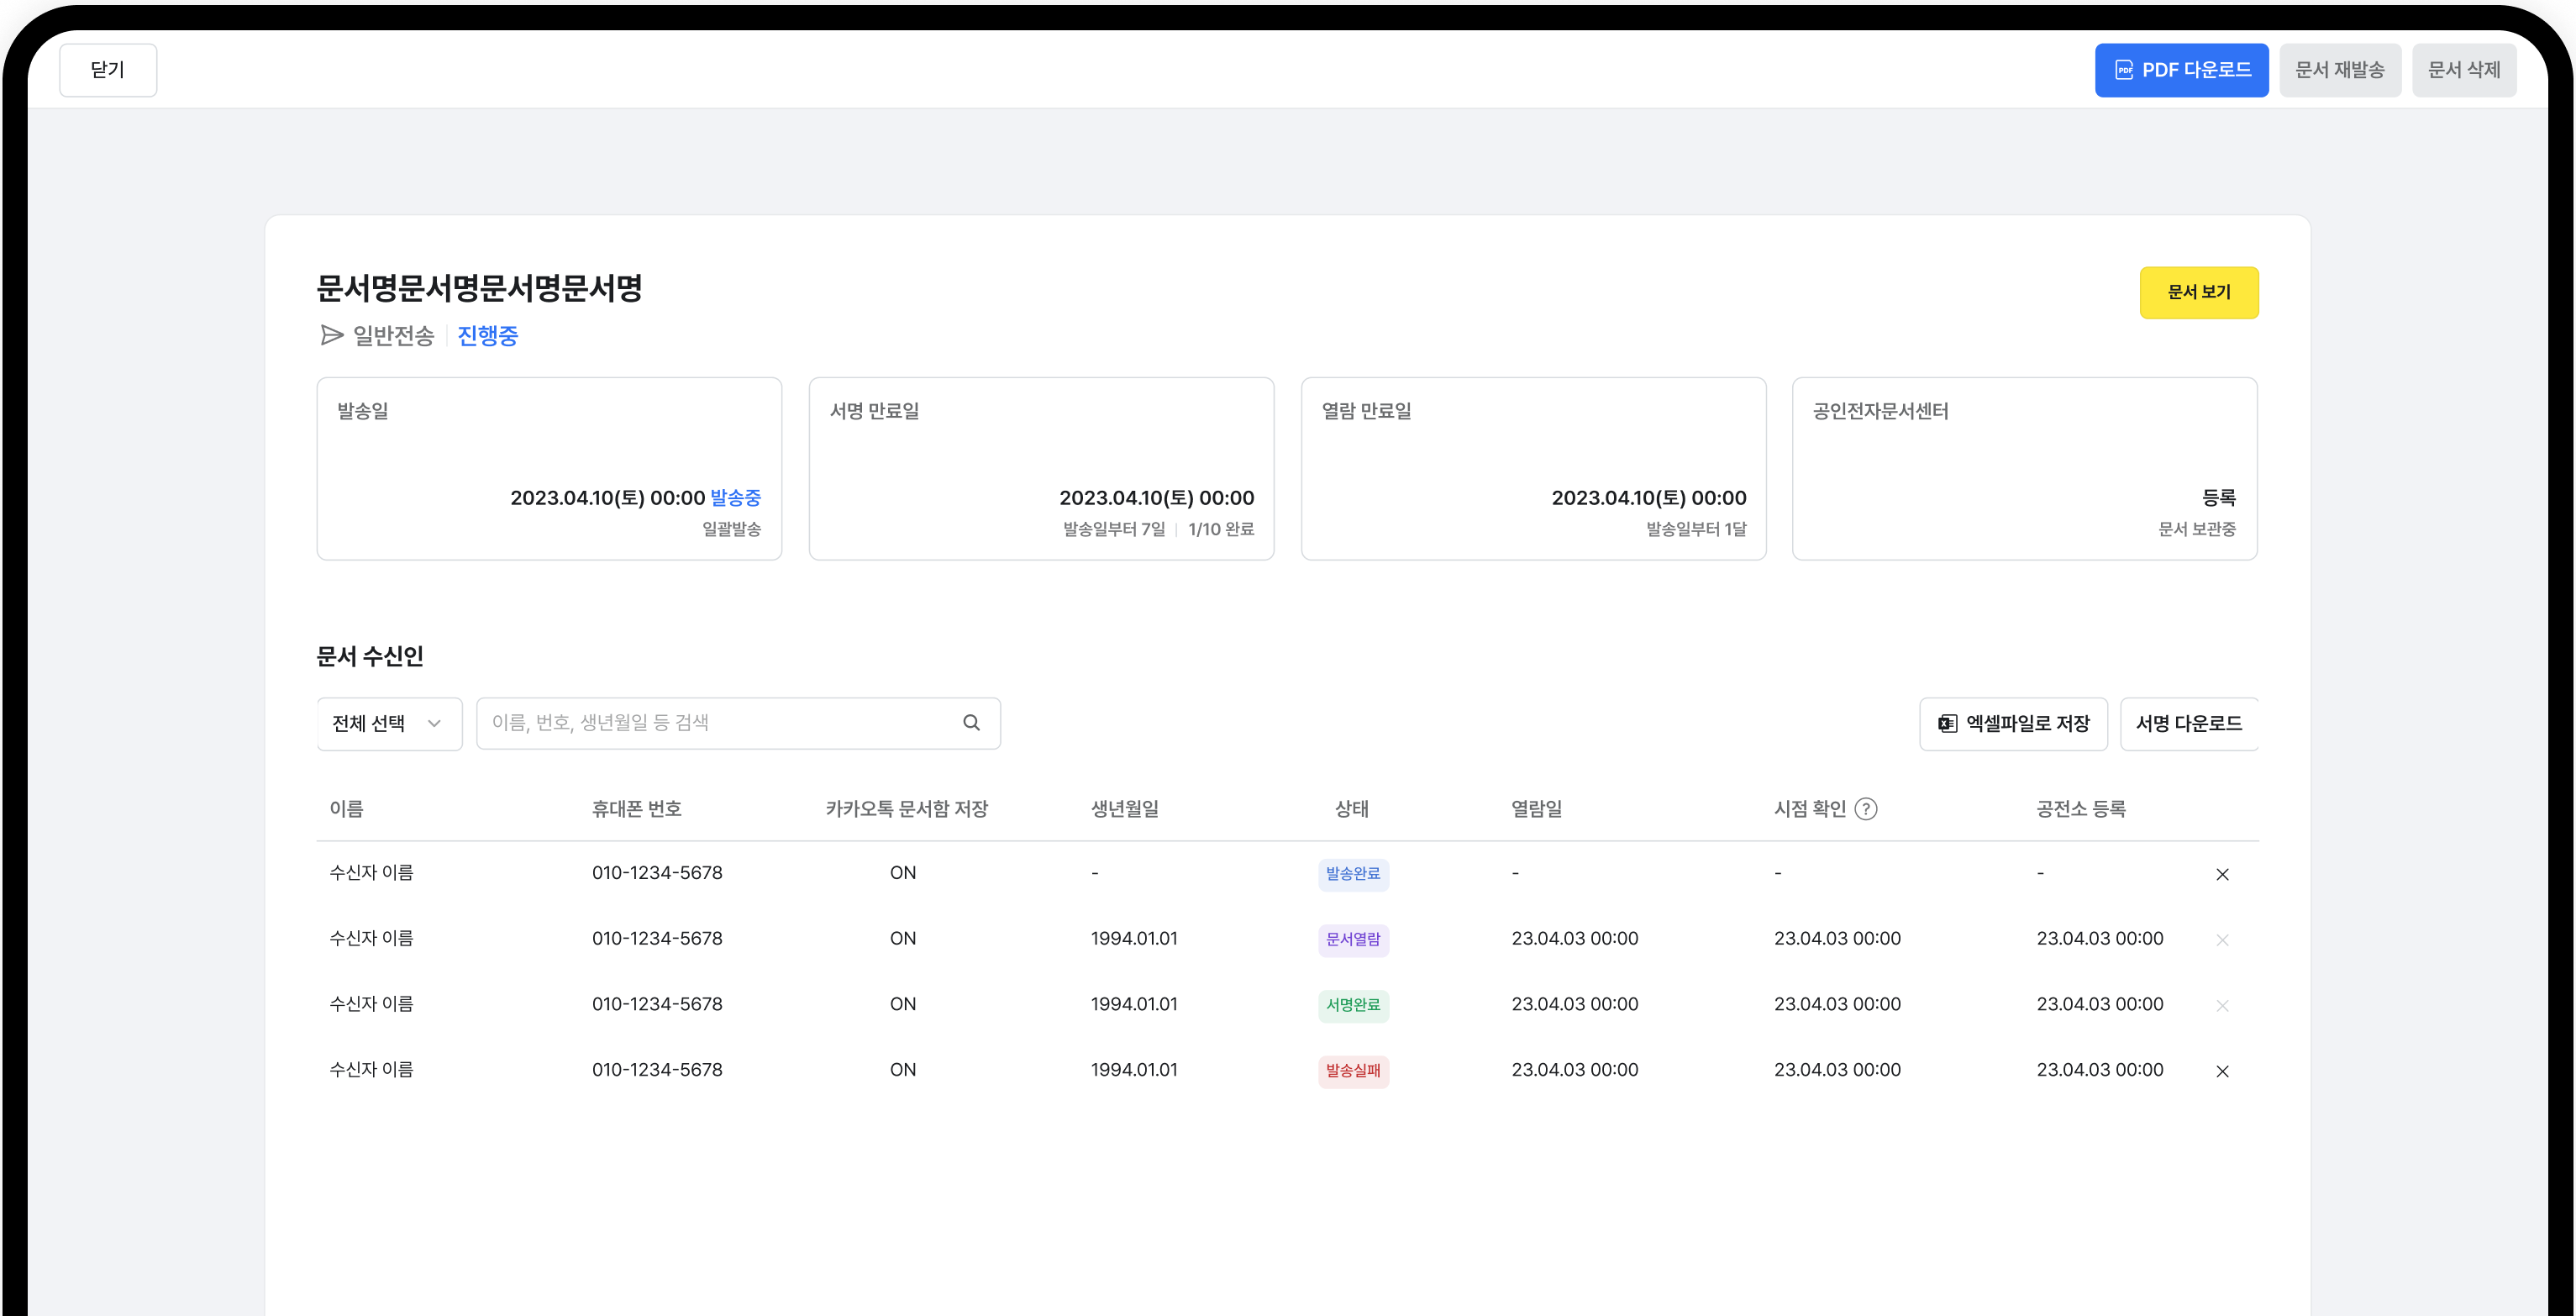Click the X icon in the 서명완료 row
This screenshot has width=2576, height=1316.
[2222, 1006]
